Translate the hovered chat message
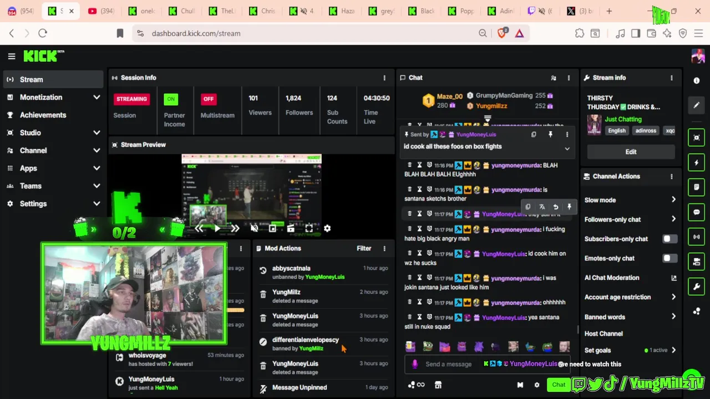 pyautogui.click(x=542, y=207)
